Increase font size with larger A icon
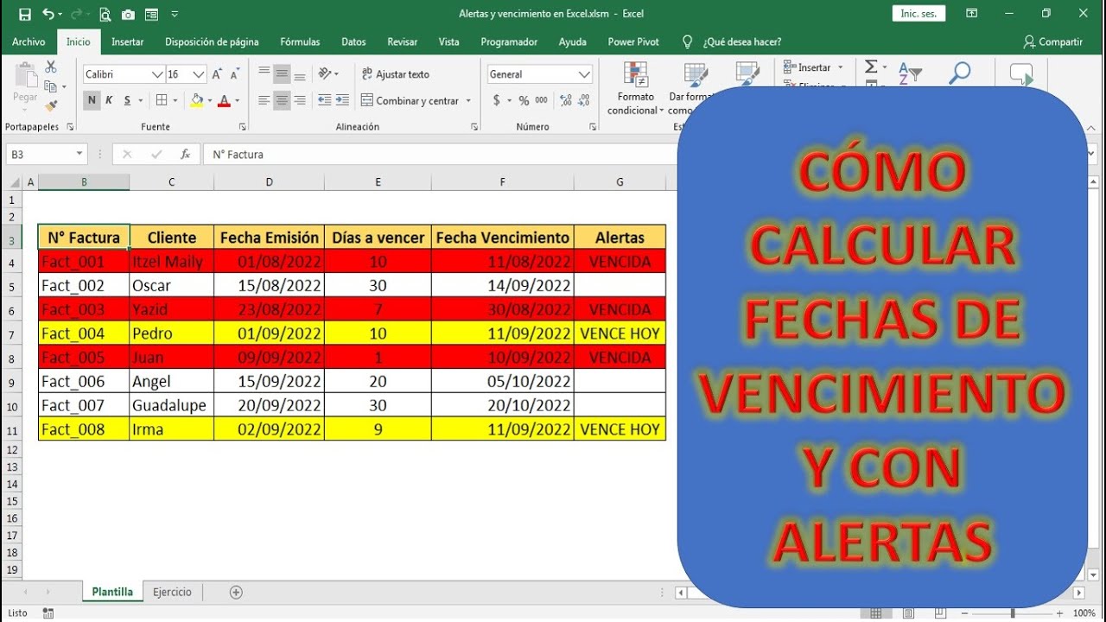 [217, 74]
